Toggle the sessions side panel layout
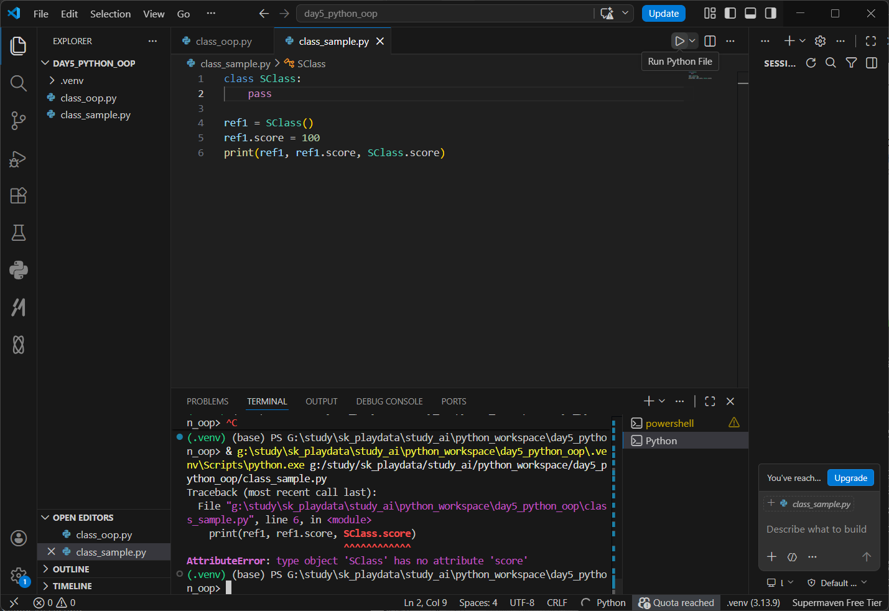This screenshot has width=889, height=611. (x=872, y=63)
